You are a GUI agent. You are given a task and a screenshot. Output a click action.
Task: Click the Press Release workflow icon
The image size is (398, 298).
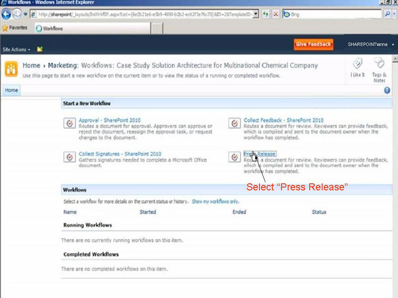(235, 157)
